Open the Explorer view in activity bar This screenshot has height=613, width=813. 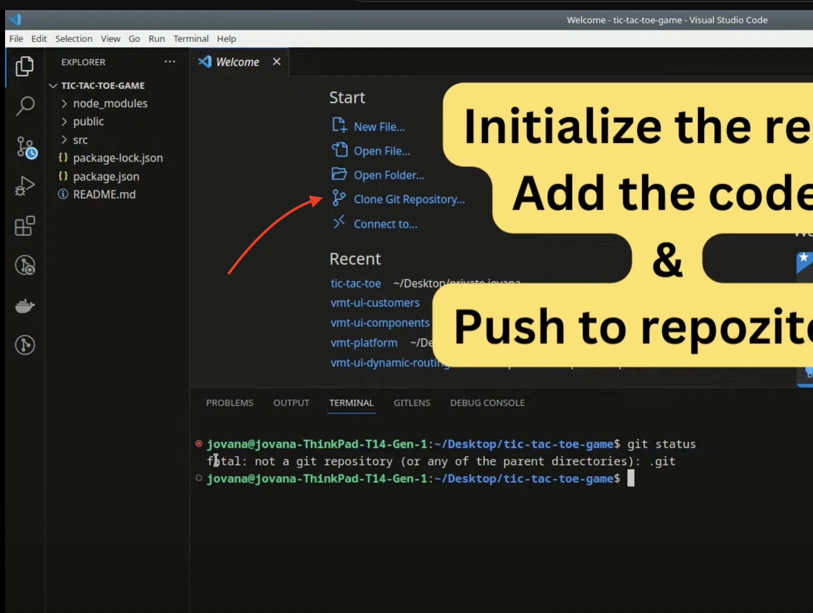(x=24, y=66)
